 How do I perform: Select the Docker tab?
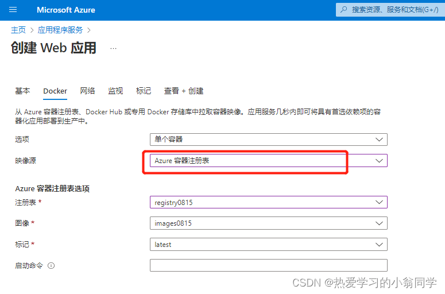[x=55, y=91]
